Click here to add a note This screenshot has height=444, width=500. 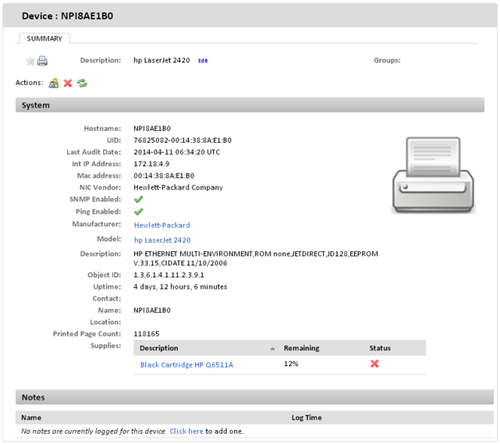point(186,432)
